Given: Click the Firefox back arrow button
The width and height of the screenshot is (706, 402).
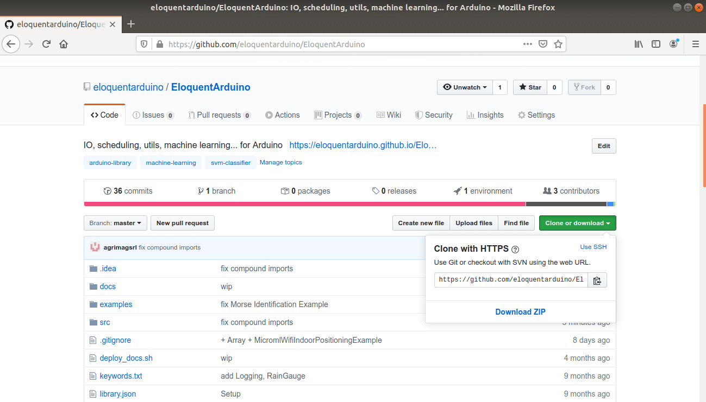Looking at the screenshot, I should click(11, 44).
